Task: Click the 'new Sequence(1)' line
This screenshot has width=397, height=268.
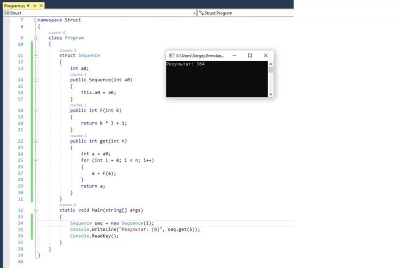Action: click(112, 223)
